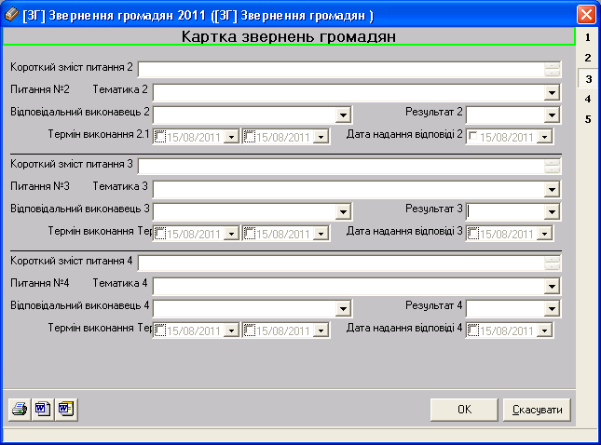Click the Word icon with yellow form
601x445 pixels.
pyautogui.click(x=66, y=410)
